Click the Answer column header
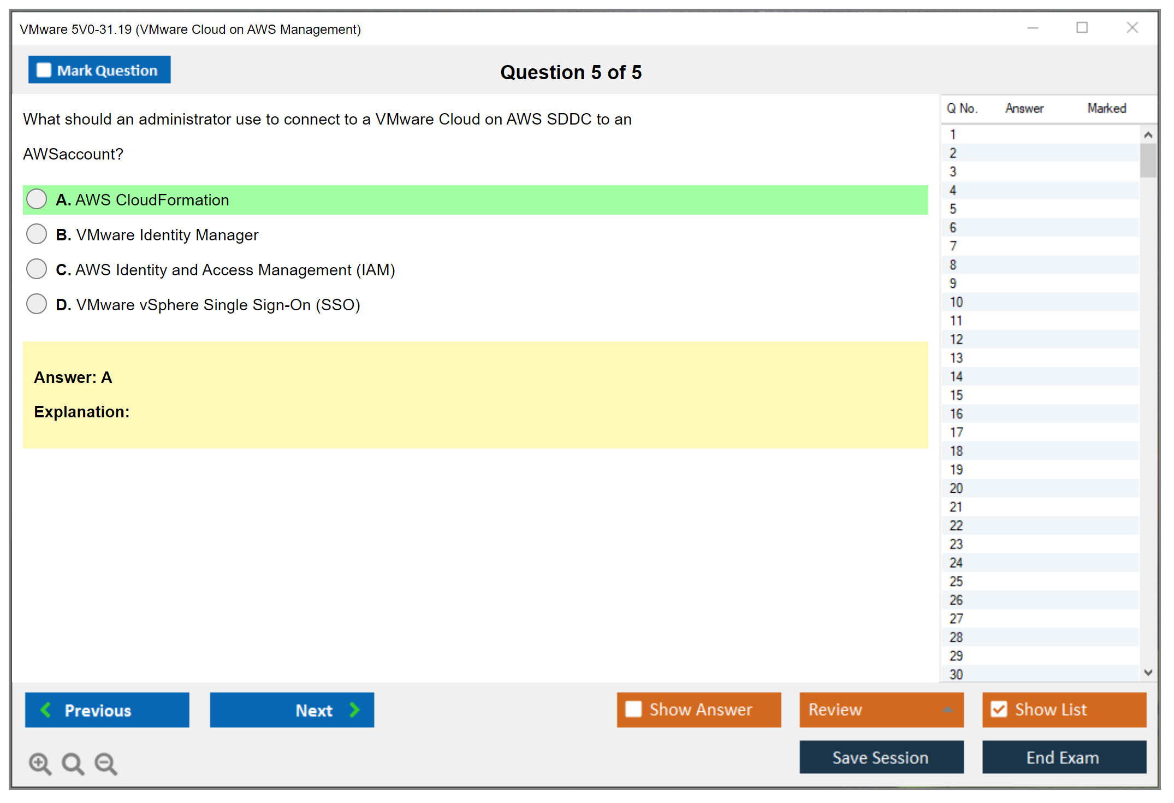This screenshot has height=803, width=1174. pyautogui.click(x=1024, y=108)
